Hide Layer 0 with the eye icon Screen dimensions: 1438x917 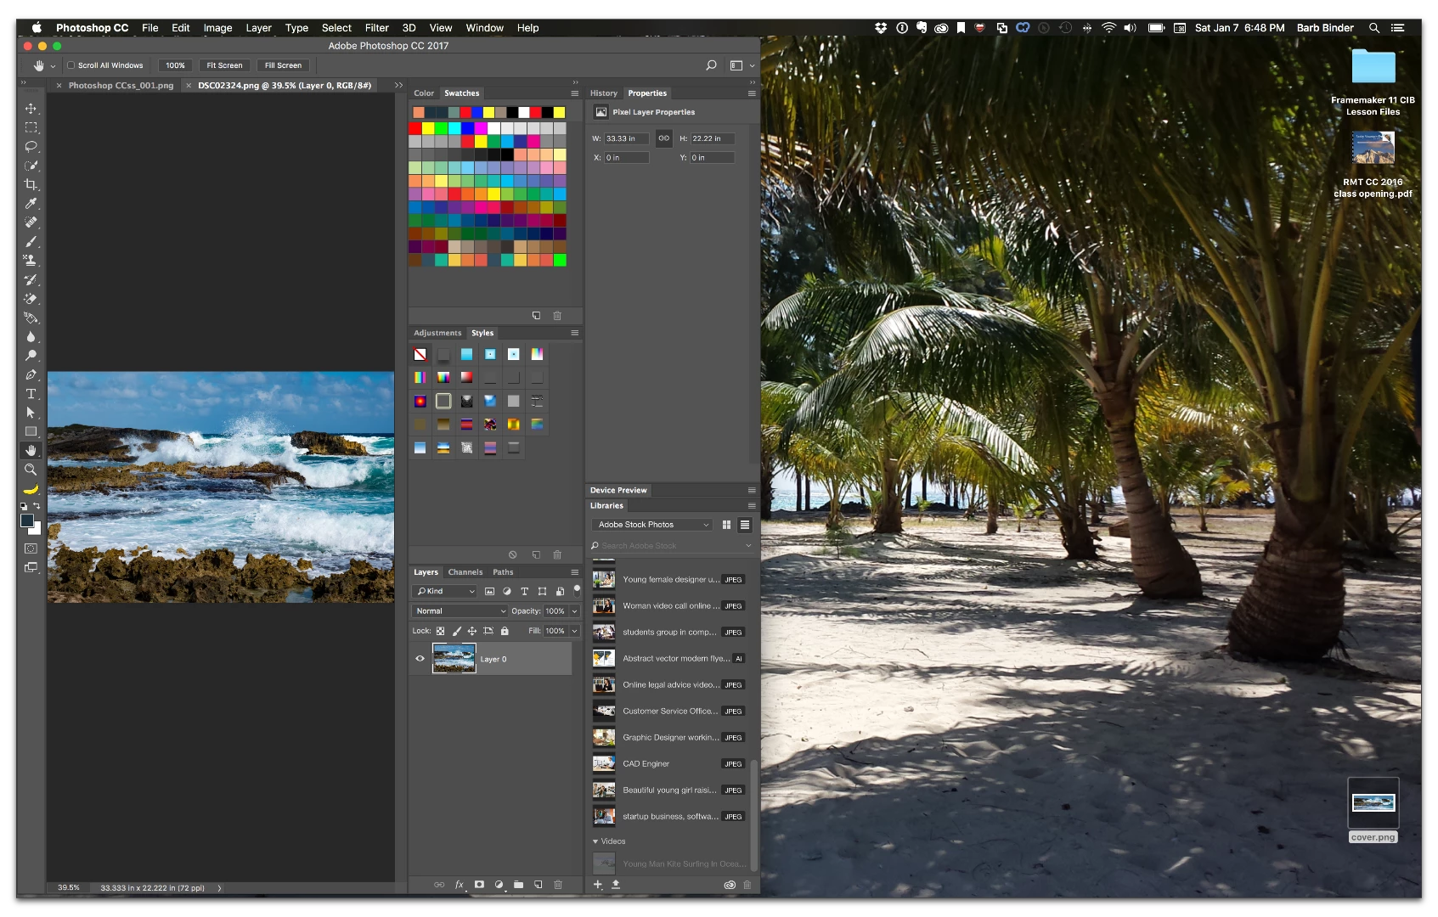click(420, 659)
